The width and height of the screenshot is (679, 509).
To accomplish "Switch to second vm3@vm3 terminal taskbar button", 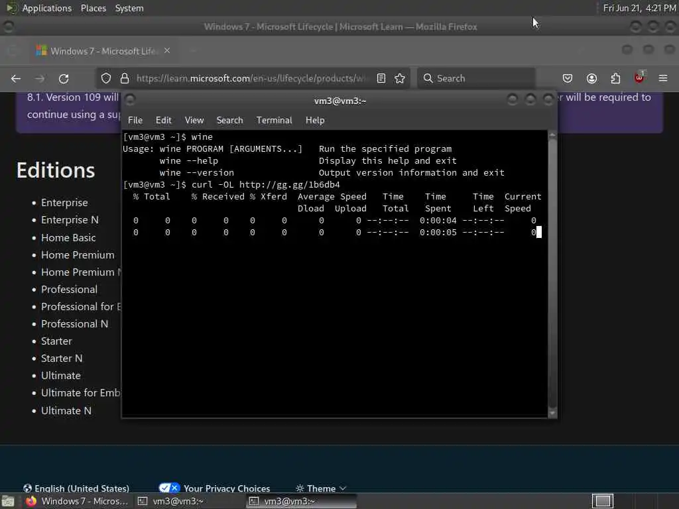I will point(302,501).
